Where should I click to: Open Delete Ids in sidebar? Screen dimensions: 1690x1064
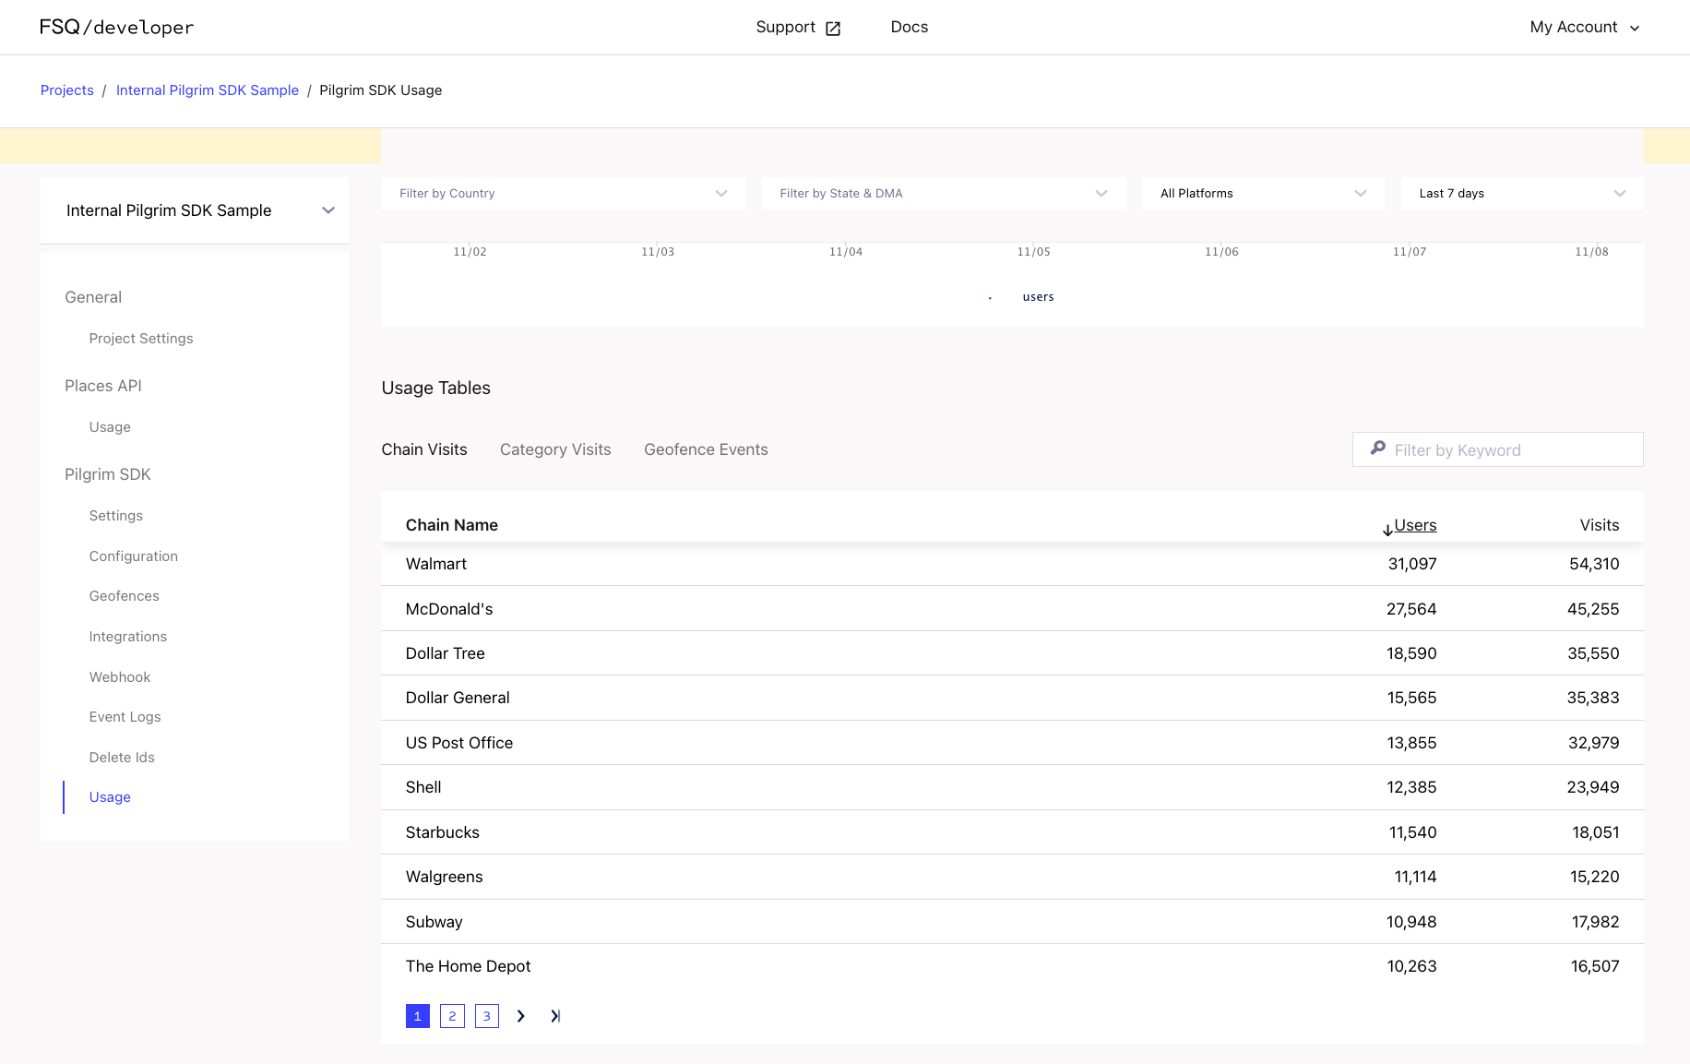point(122,758)
